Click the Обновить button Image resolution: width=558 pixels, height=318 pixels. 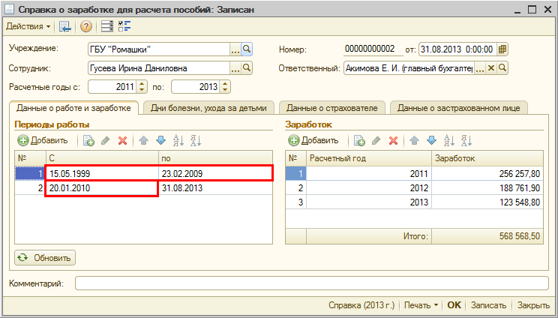pyautogui.click(x=45, y=258)
